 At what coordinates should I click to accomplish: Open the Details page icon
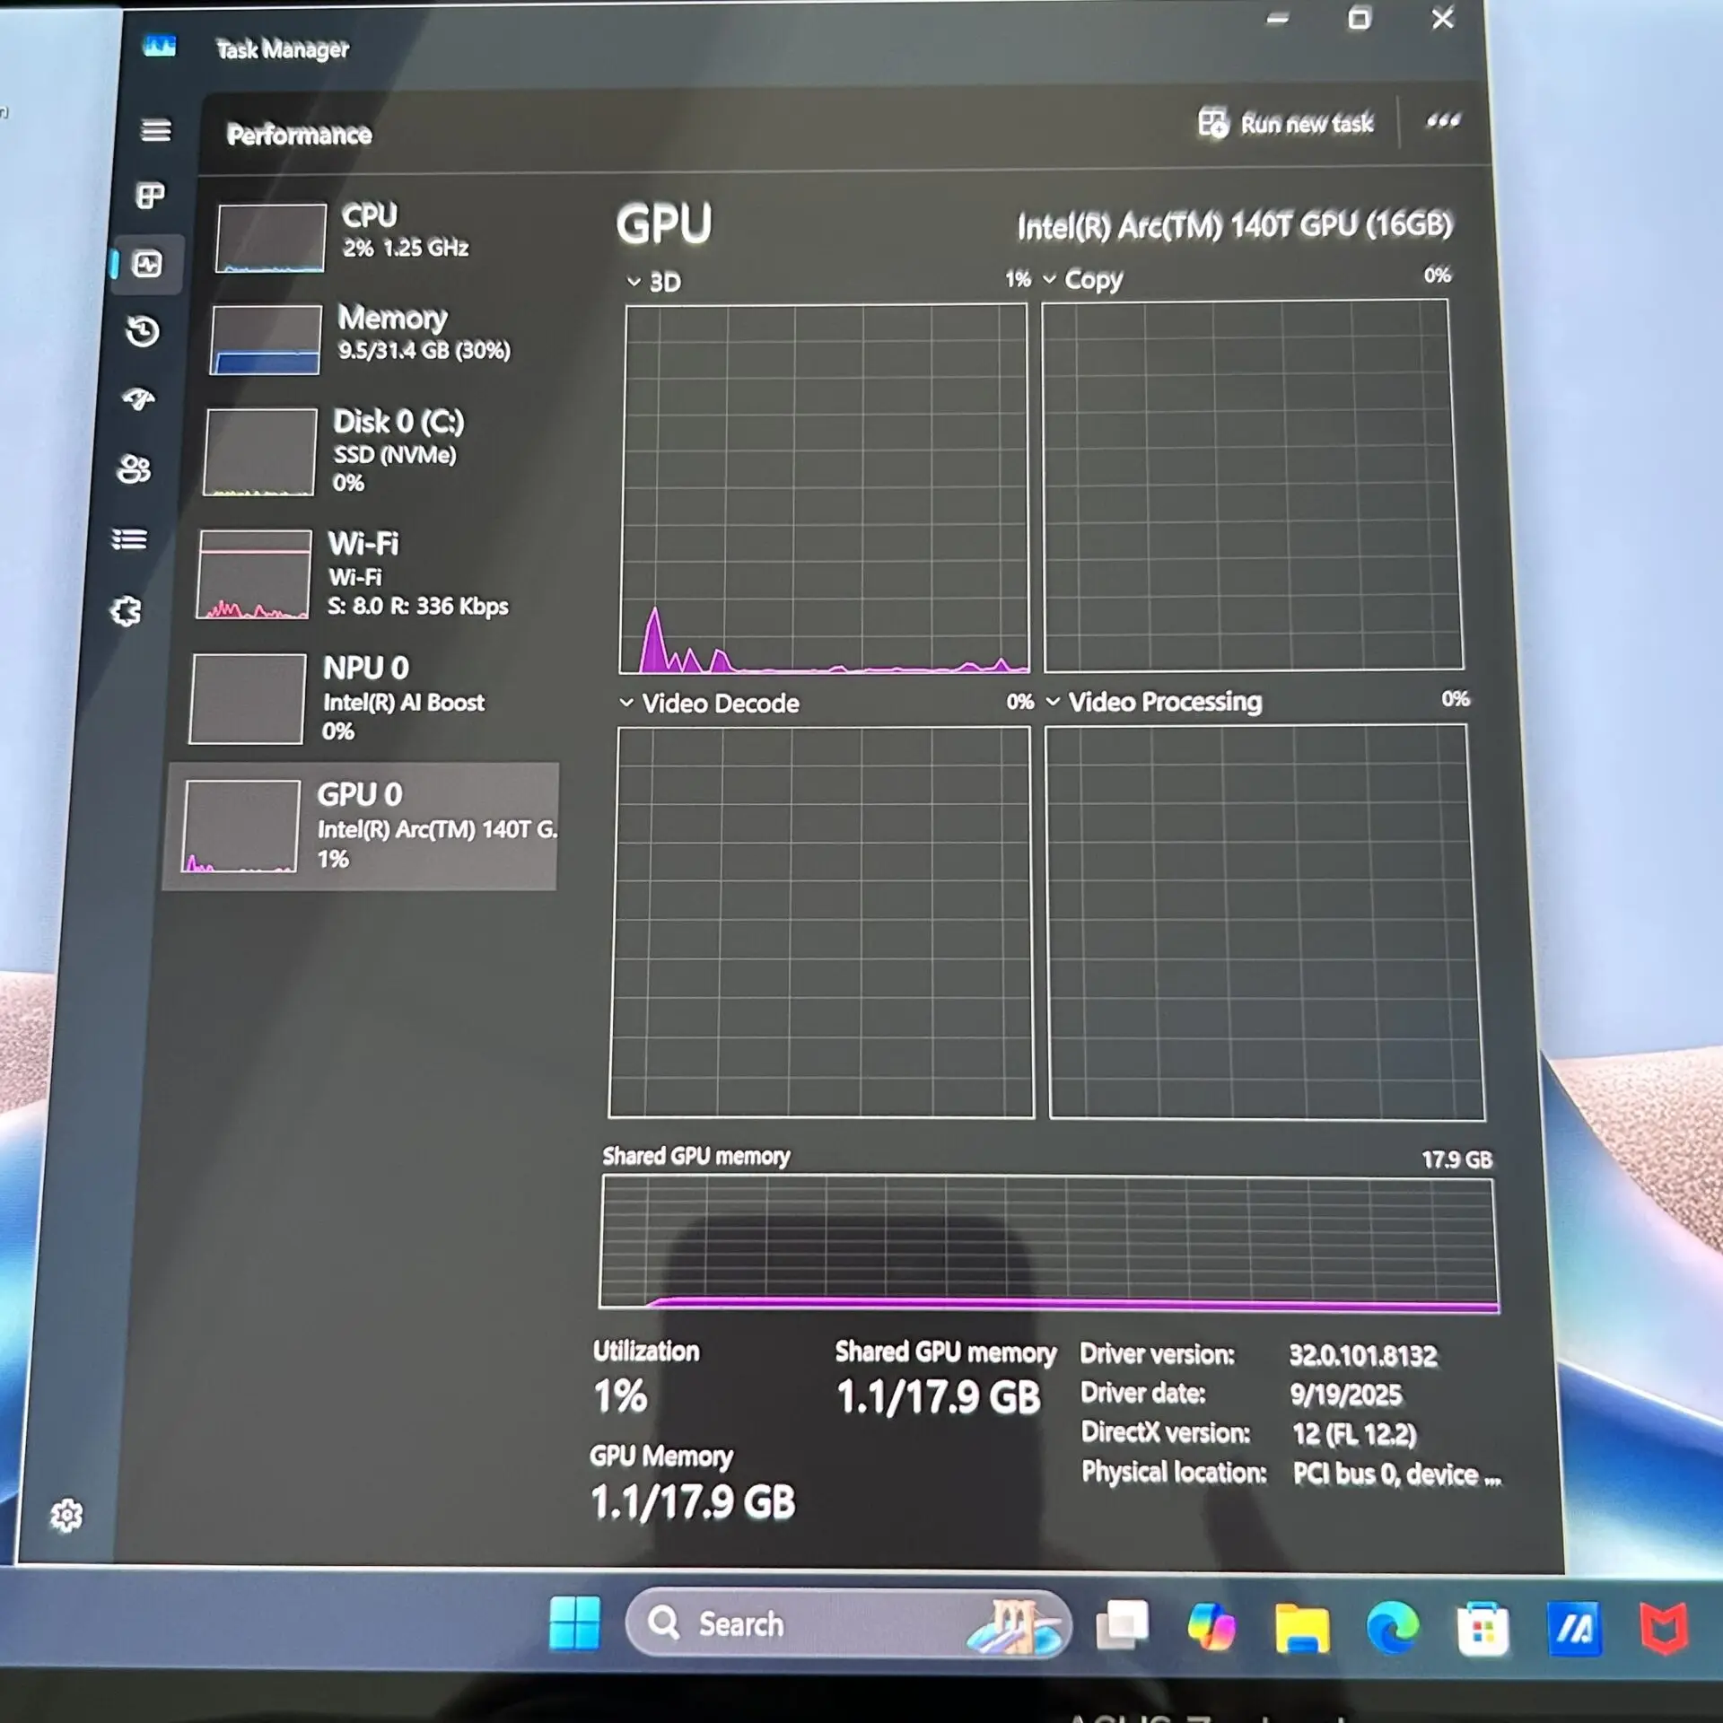click(x=129, y=539)
